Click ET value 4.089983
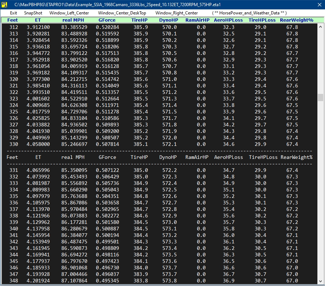Screen dimensions: 325x286 coord(38,190)
